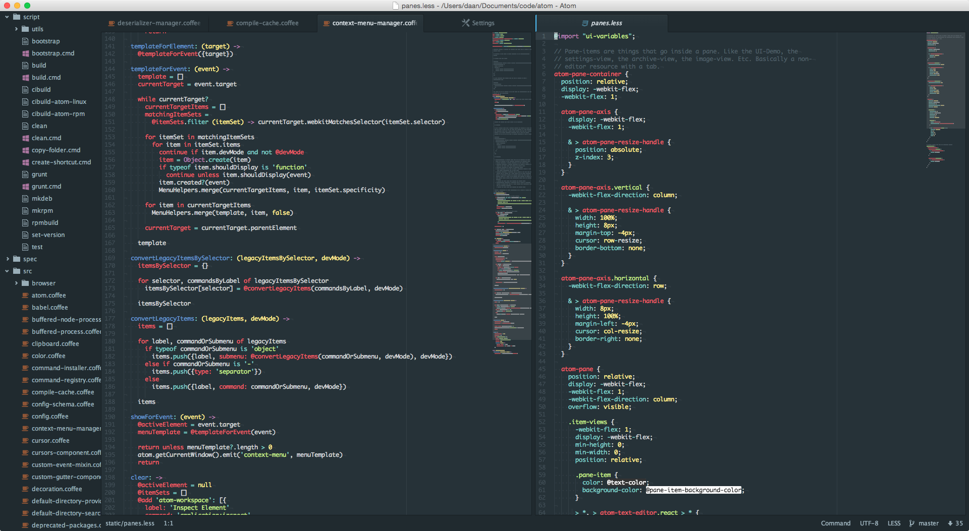Change the LESS grammar selector

click(x=894, y=523)
